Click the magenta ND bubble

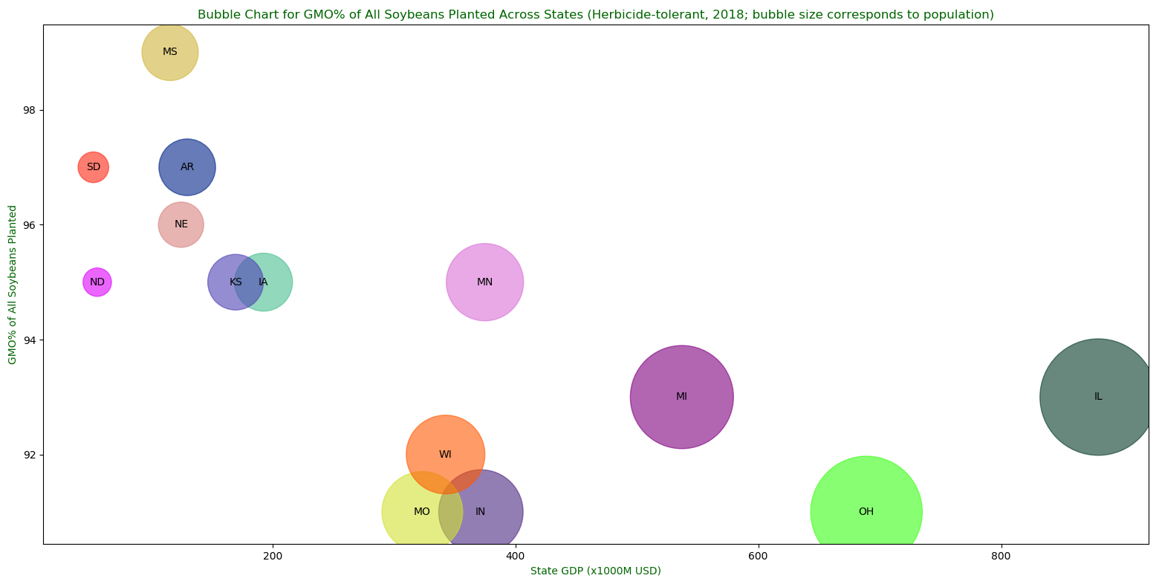(x=97, y=282)
